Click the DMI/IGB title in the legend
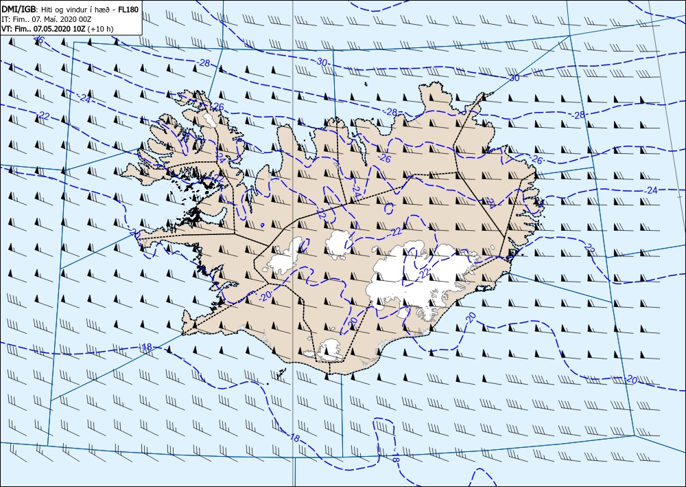 point(19,10)
